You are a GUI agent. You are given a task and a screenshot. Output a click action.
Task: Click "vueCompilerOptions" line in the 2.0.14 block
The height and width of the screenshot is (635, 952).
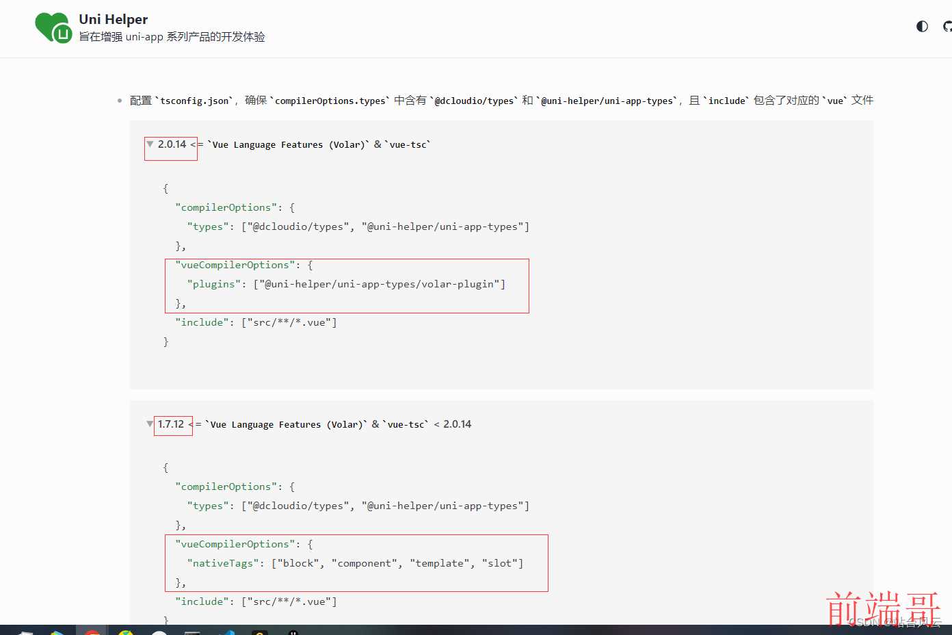244,265
